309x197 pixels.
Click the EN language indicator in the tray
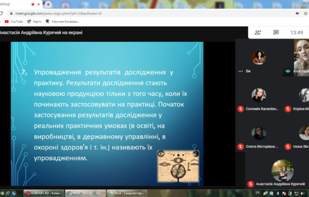click(x=257, y=193)
